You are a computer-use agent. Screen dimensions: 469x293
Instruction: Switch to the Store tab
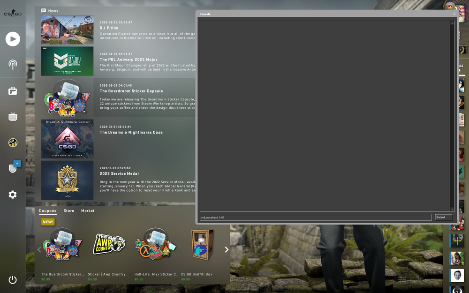coord(68,210)
